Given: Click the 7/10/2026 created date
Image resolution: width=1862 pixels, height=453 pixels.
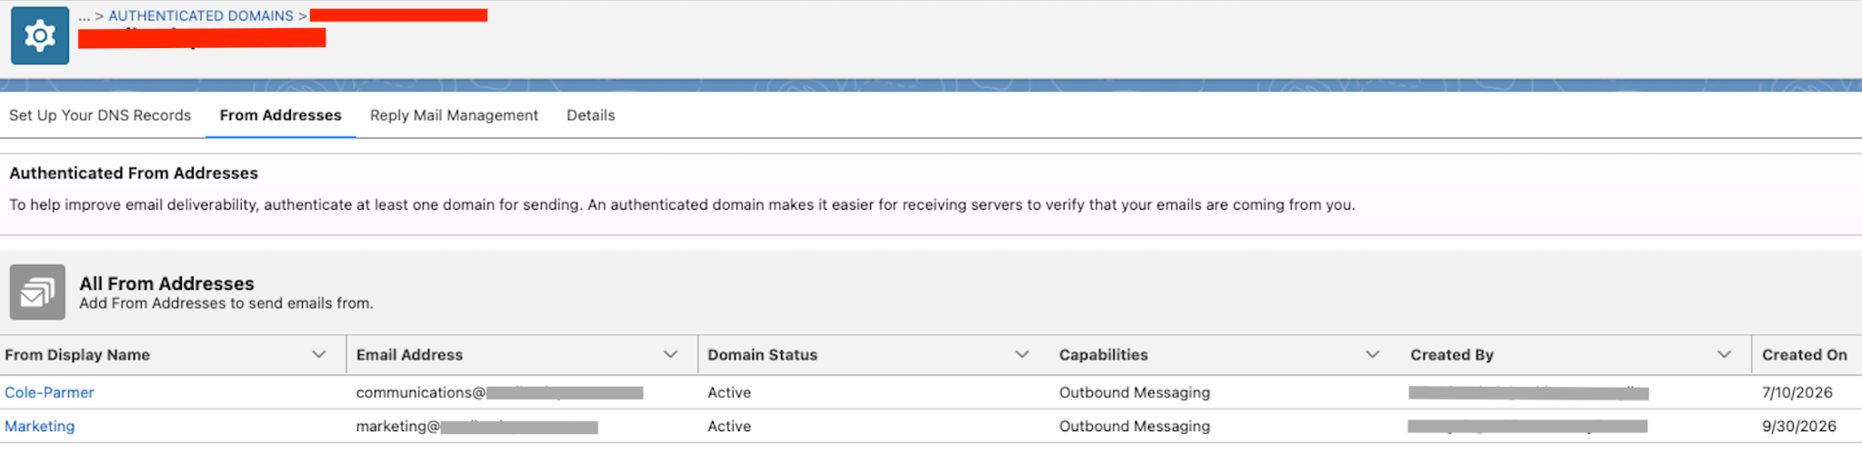Looking at the screenshot, I should tap(1797, 392).
